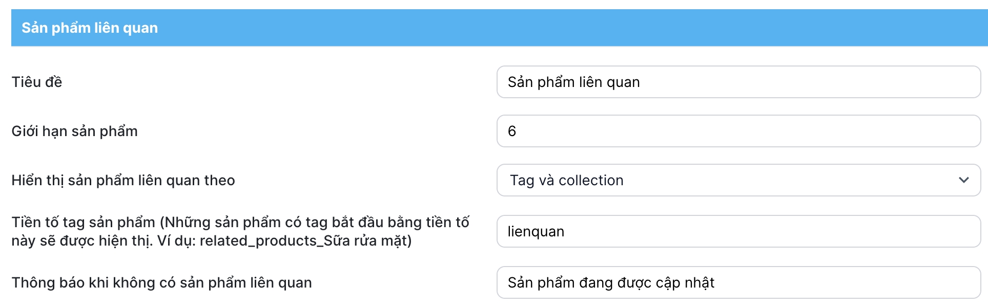
Task: Focus the 'Giới hạn sản phẩm' field
Action: [x=738, y=131]
